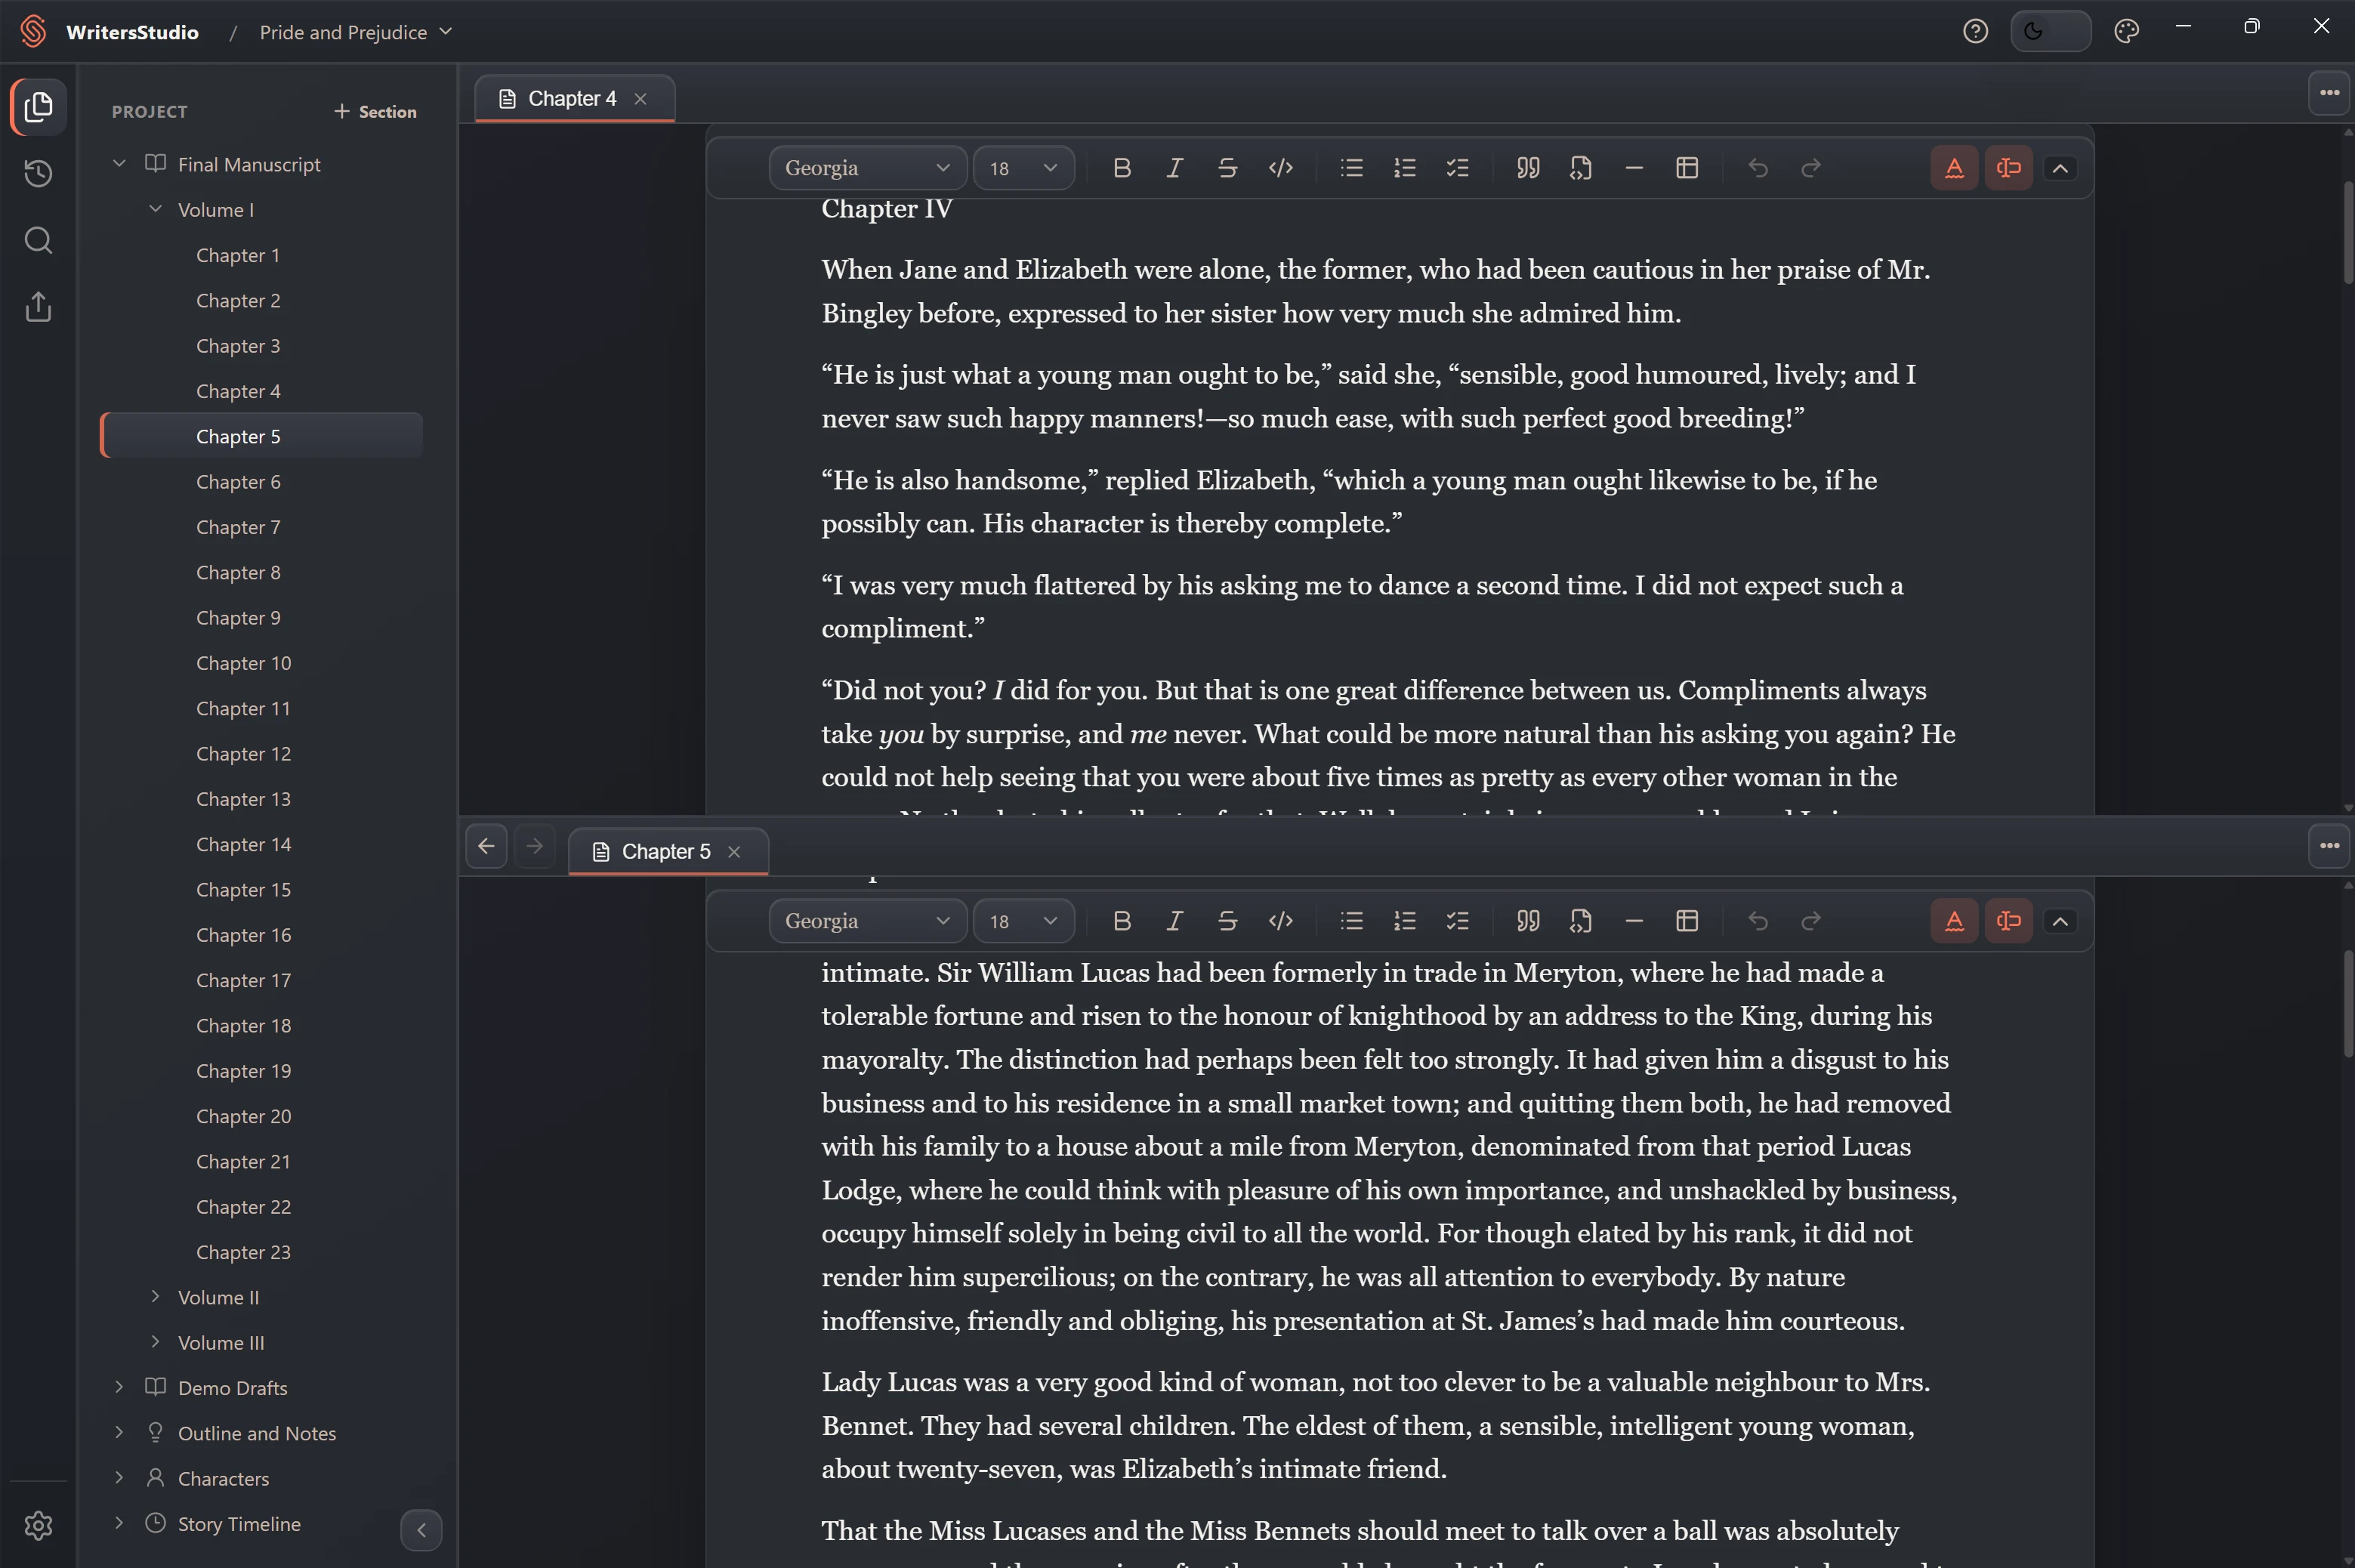Close the Chapter 5 tab
The height and width of the screenshot is (1568, 2355).
pos(734,852)
